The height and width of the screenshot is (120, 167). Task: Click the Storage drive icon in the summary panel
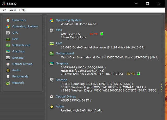52,80
